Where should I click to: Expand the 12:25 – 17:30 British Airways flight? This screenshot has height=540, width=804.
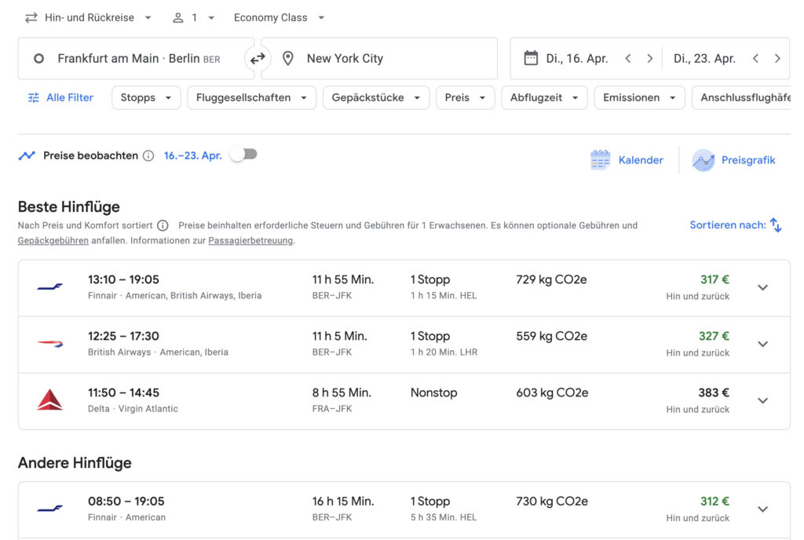763,344
